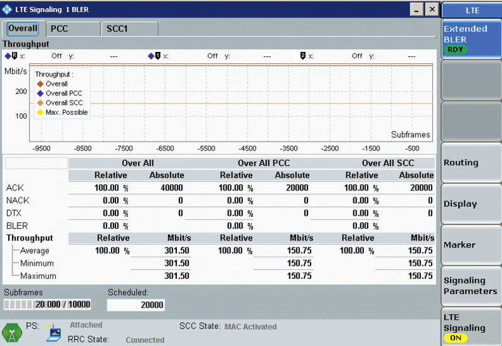Click the Extended BLER softkey
The height and width of the screenshot is (346, 502).
pos(471,39)
